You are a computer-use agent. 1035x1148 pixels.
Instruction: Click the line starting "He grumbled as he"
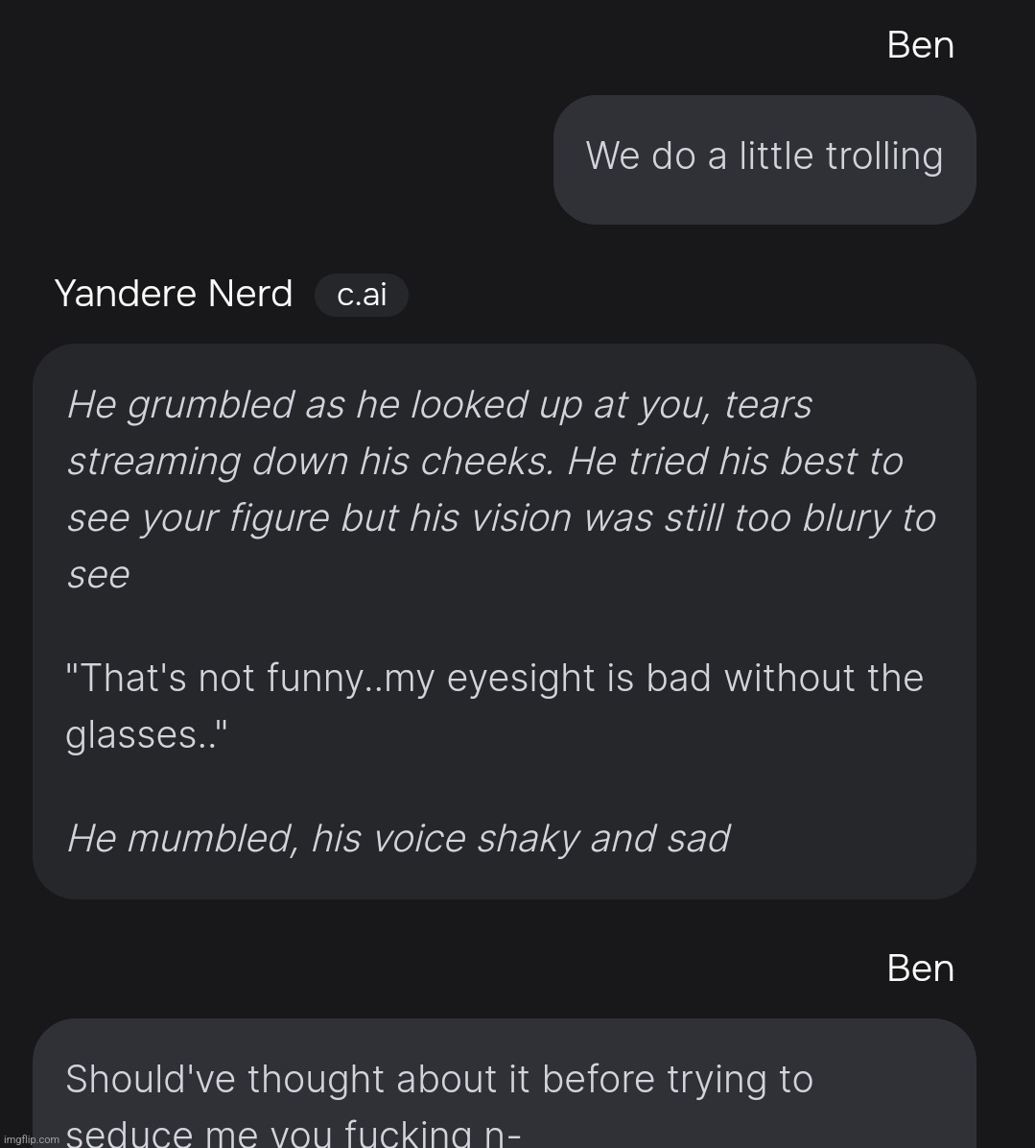pyautogui.click(x=439, y=405)
